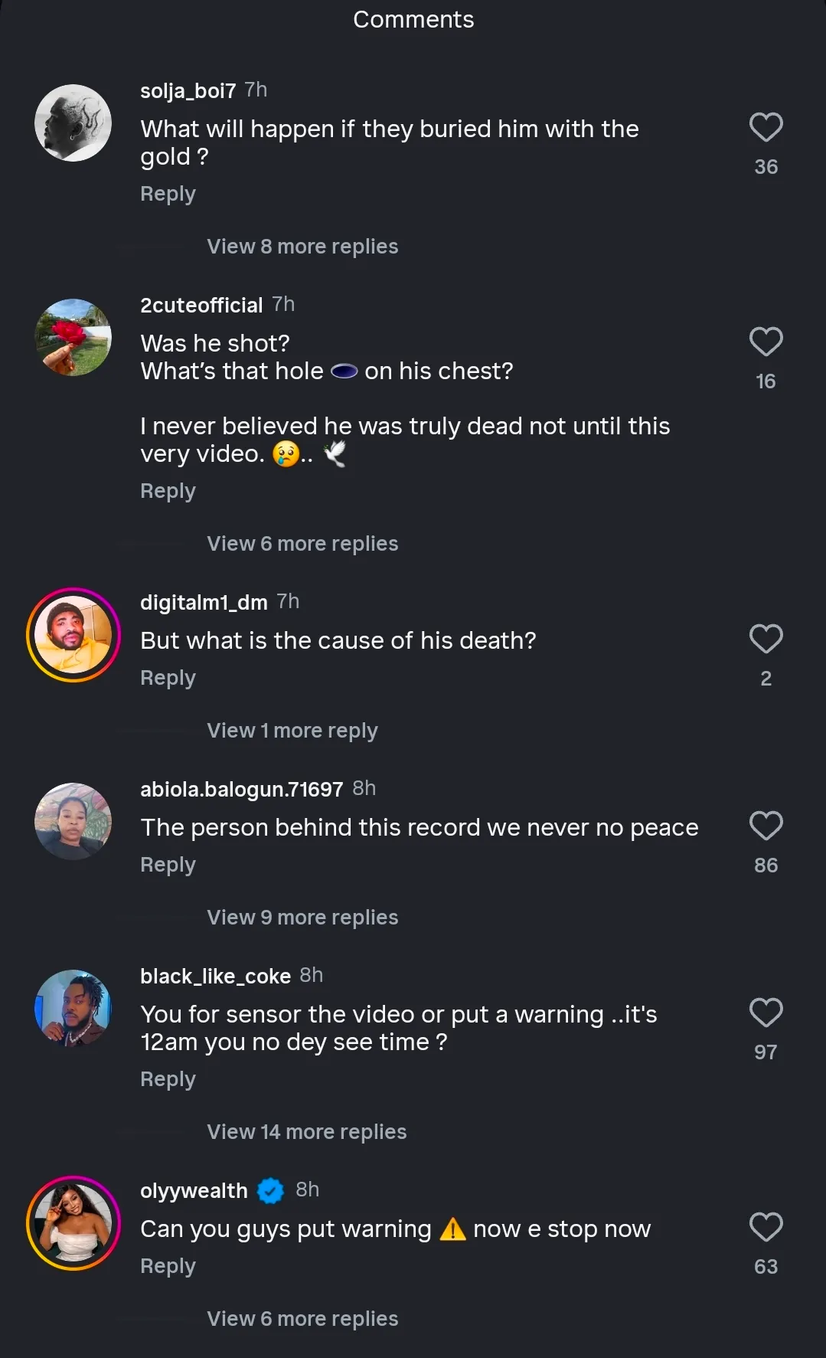This screenshot has width=826, height=1358.
Task: Tap heart icon on olyywealth's comment
Action: 766,1228
